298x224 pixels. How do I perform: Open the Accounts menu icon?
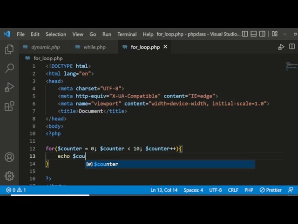click(9, 157)
